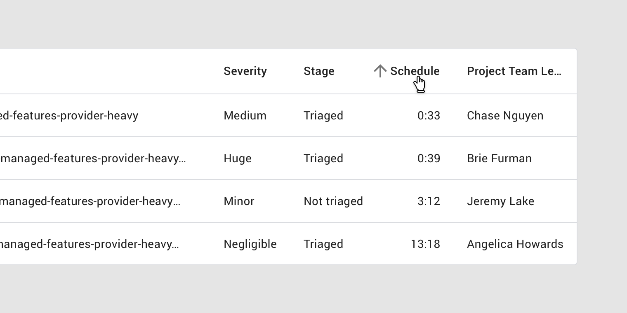Click Triaged stage in Chase Nguyen row

coord(323,116)
